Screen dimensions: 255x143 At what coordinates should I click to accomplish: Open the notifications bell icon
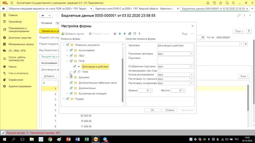point(208,3)
